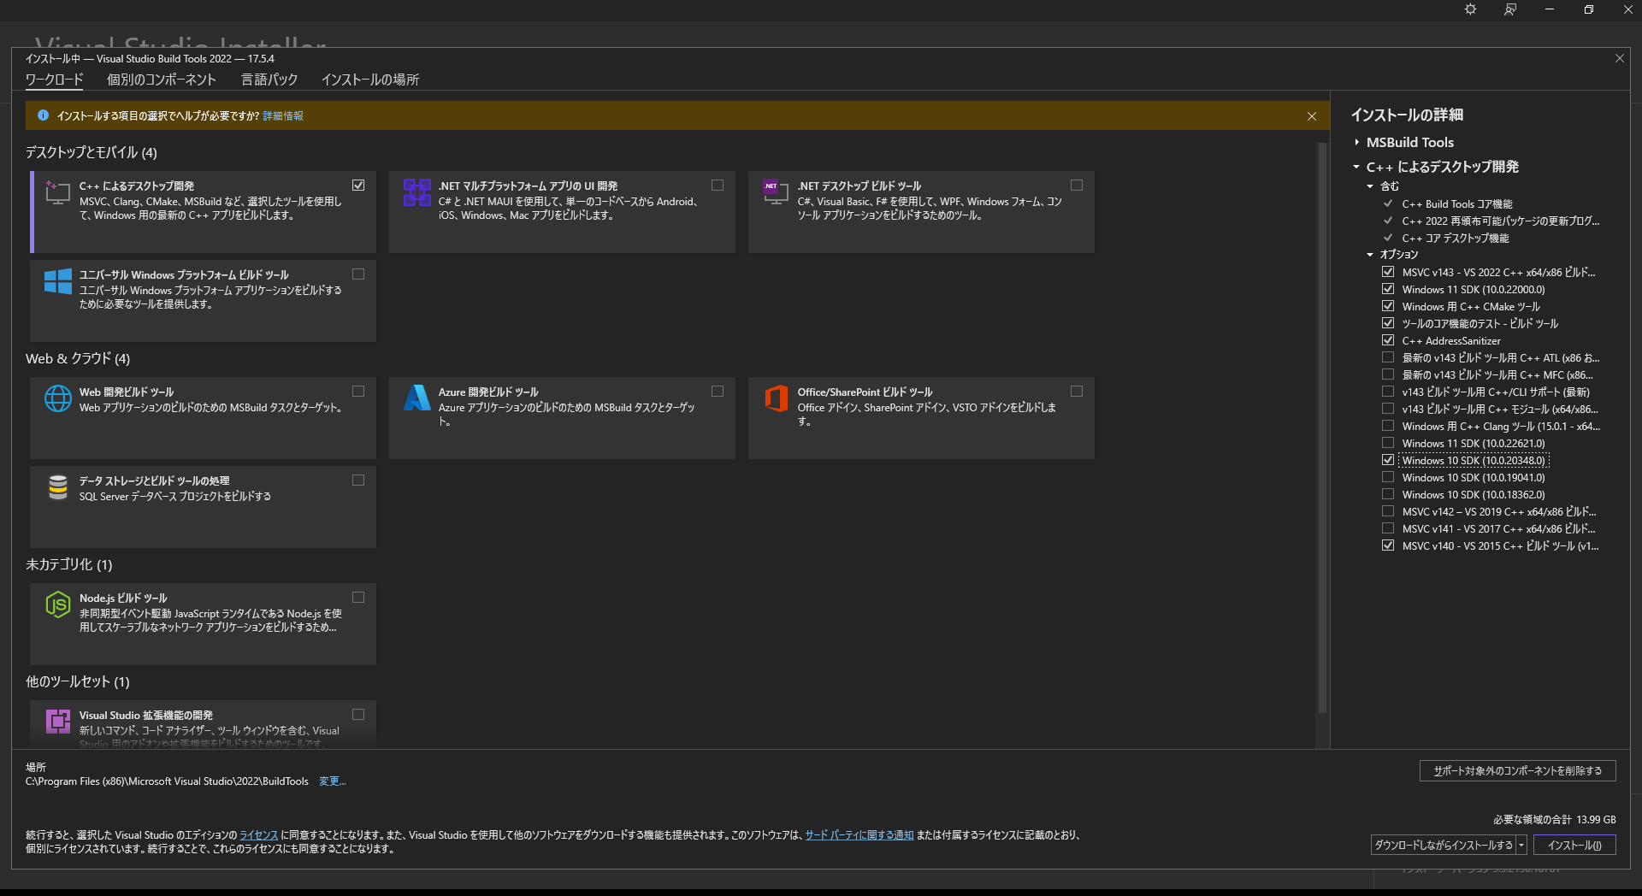Click the .NET デスクトップ ビルド ツール icon

[x=775, y=192]
